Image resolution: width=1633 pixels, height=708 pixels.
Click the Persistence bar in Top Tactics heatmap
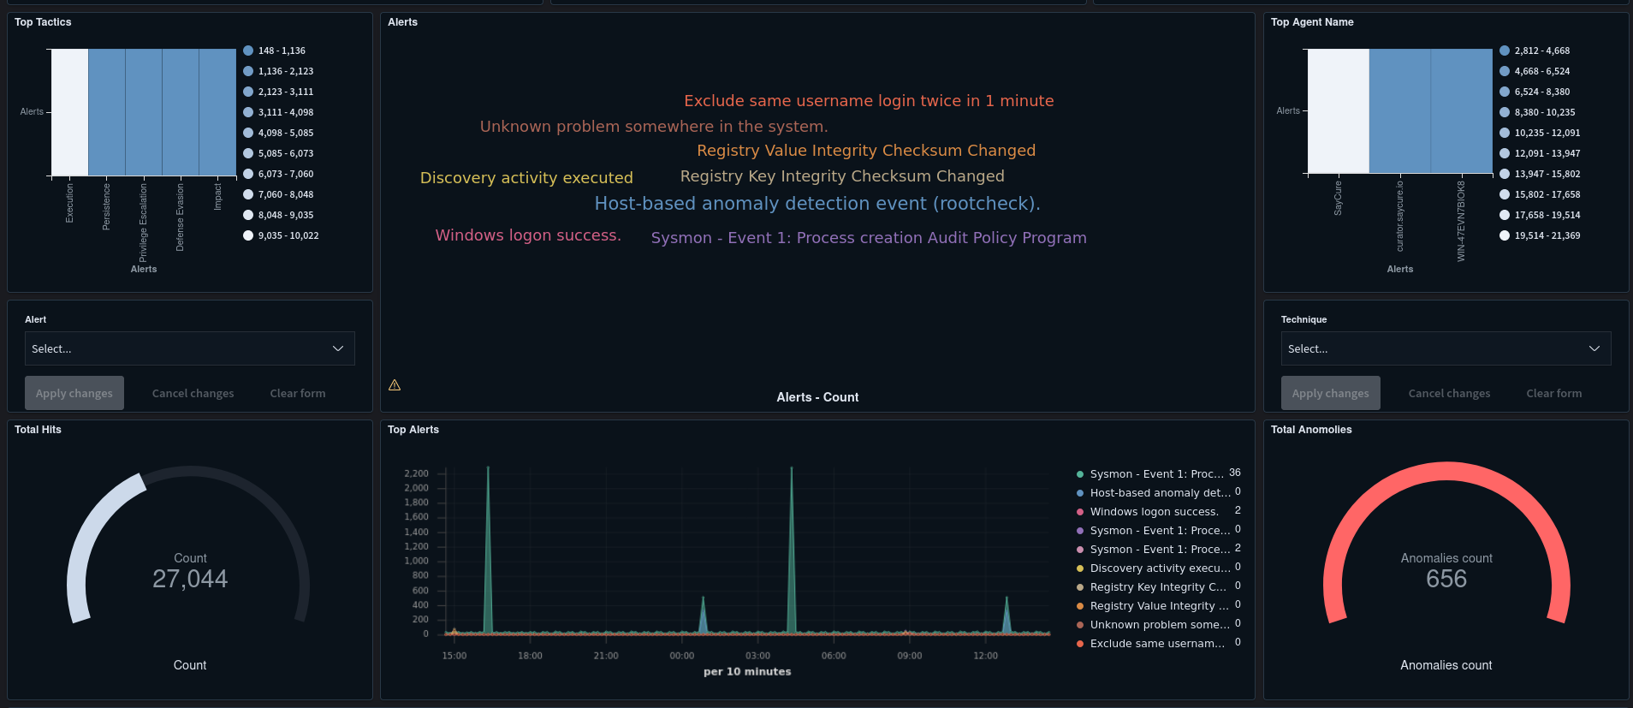point(107,111)
